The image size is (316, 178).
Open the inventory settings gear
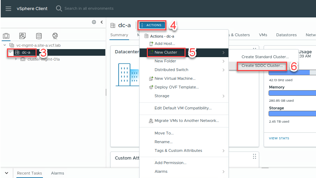94,22
